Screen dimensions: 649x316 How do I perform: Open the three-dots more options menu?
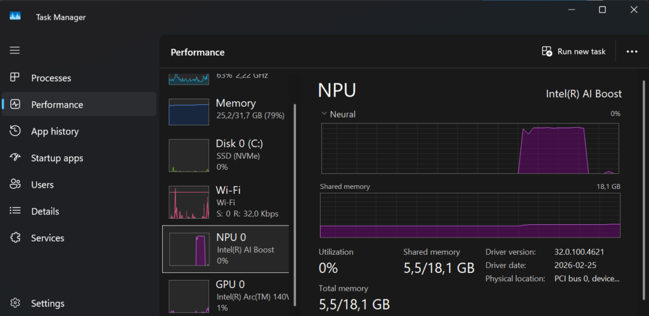coord(631,52)
